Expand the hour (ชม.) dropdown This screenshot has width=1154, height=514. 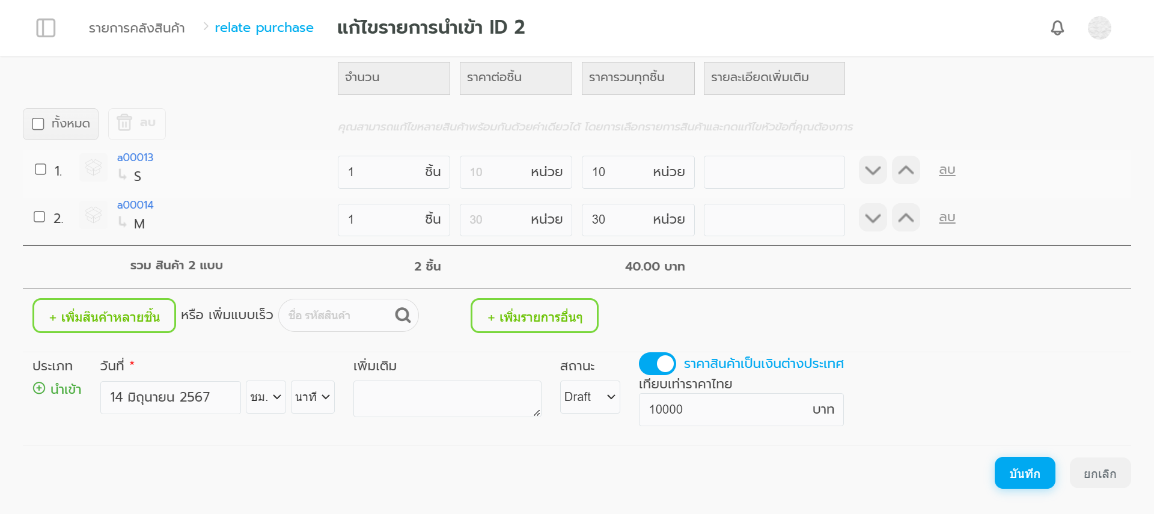point(266,397)
